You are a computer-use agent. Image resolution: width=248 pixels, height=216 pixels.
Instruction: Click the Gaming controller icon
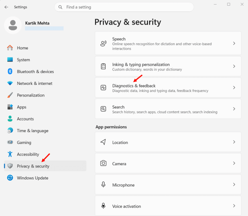[10, 142]
